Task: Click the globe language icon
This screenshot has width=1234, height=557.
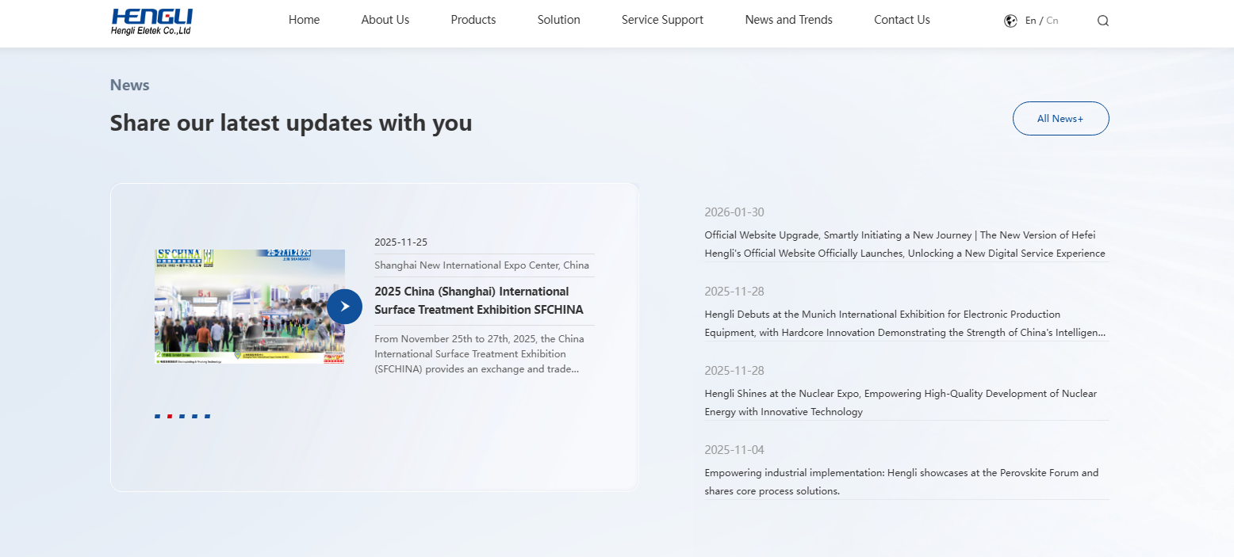Action: (1010, 21)
